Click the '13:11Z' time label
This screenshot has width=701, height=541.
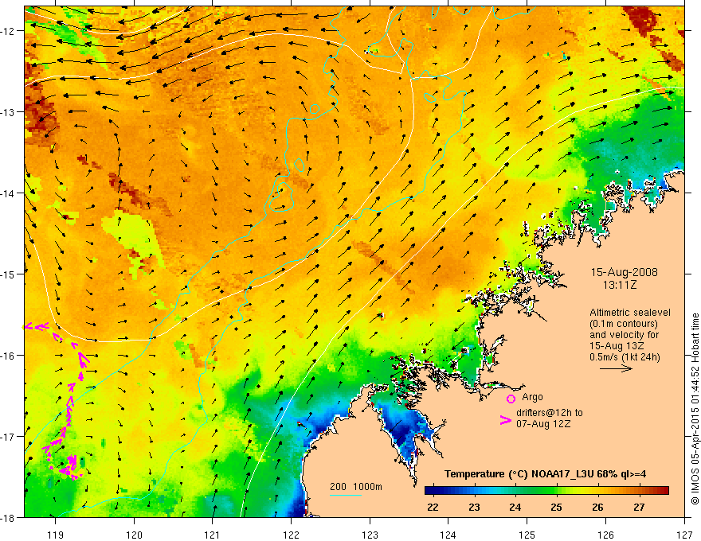tap(619, 285)
